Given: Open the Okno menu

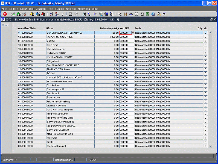Looking at the screenshot, I should (95, 9).
